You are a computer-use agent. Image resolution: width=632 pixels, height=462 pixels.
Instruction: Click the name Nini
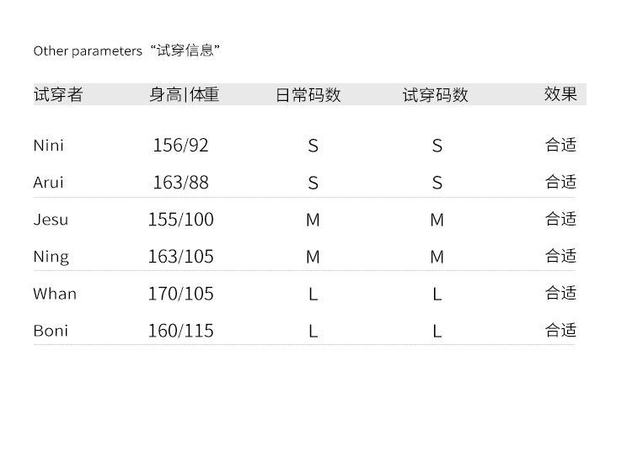(48, 146)
